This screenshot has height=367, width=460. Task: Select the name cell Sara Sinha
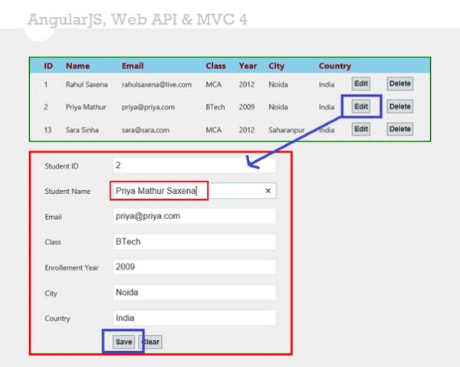coord(82,129)
